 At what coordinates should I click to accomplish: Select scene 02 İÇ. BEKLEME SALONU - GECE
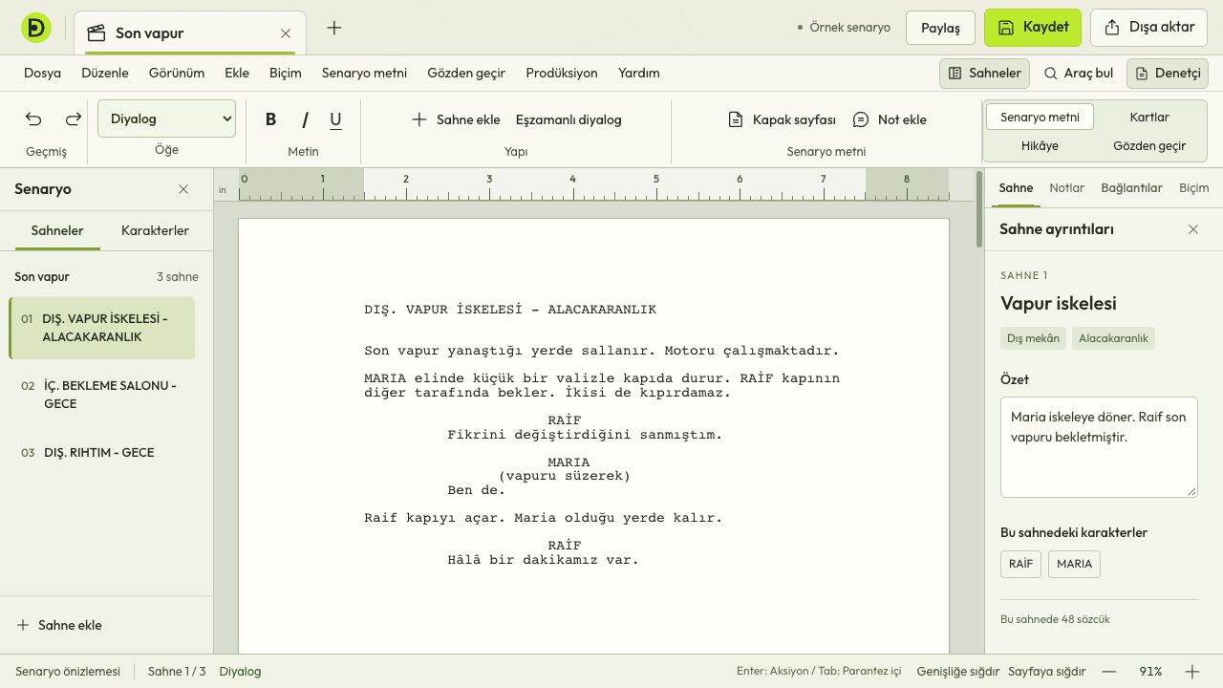101,395
